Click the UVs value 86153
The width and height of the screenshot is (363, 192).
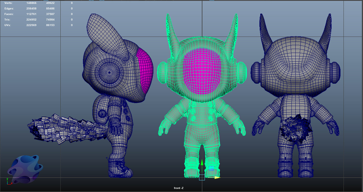pyautogui.click(x=50, y=25)
